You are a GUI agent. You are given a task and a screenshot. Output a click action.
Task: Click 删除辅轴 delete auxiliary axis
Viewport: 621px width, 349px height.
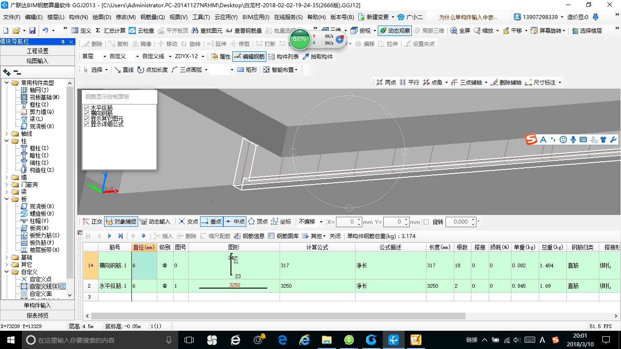click(x=506, y=82)
